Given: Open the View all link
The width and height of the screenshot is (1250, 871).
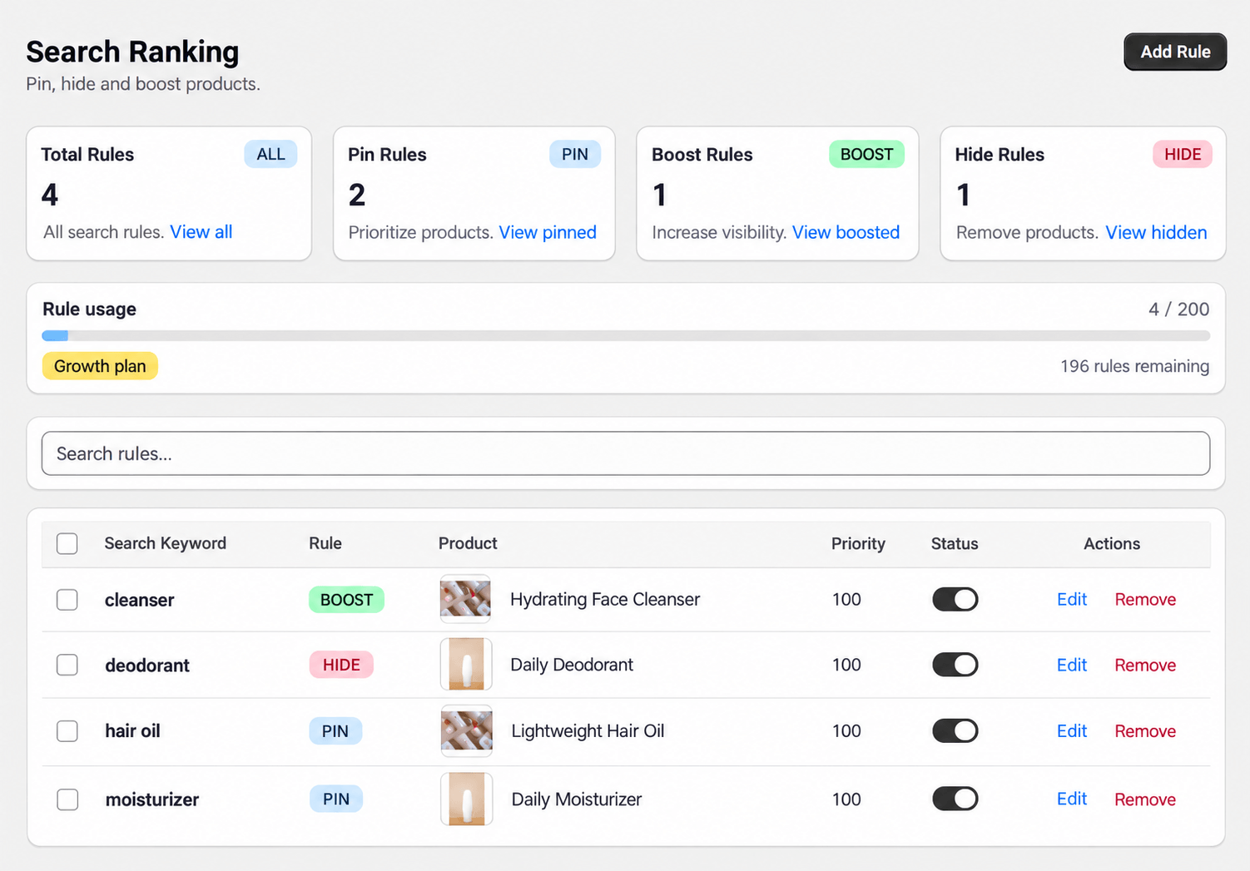Looking at the screenshot, I should click(201, 232).
